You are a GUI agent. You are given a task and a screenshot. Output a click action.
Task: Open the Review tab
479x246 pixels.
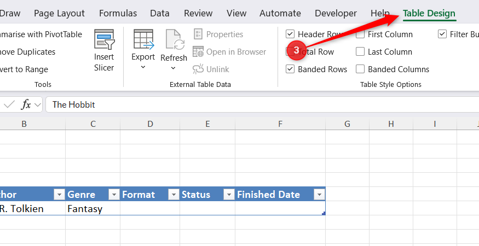[198, 13]
